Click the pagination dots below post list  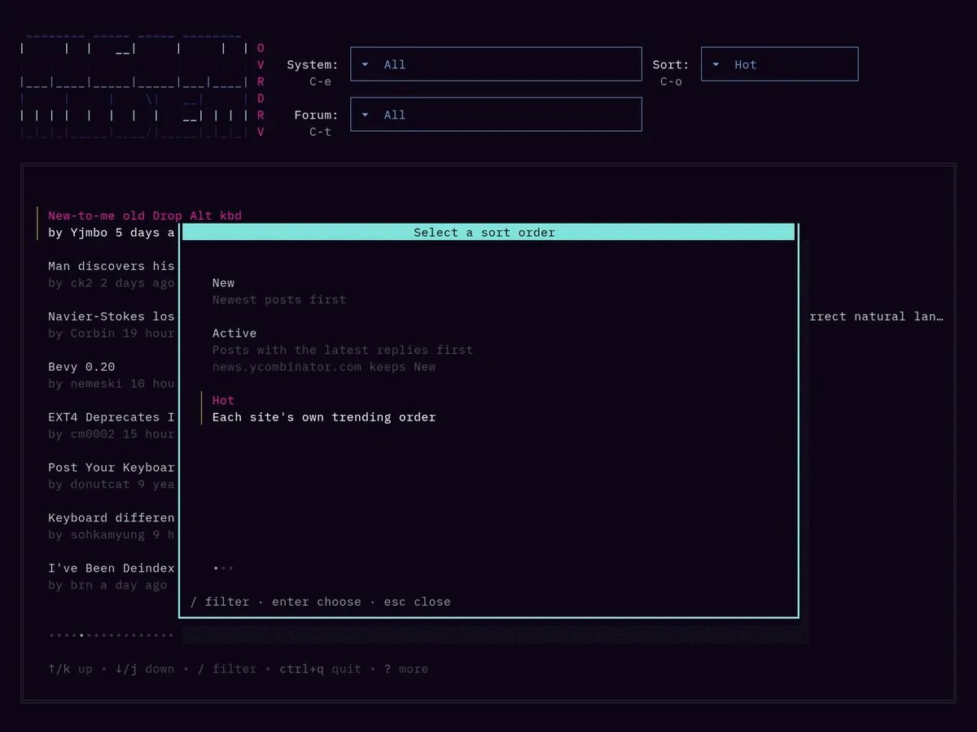click(111, 635)
